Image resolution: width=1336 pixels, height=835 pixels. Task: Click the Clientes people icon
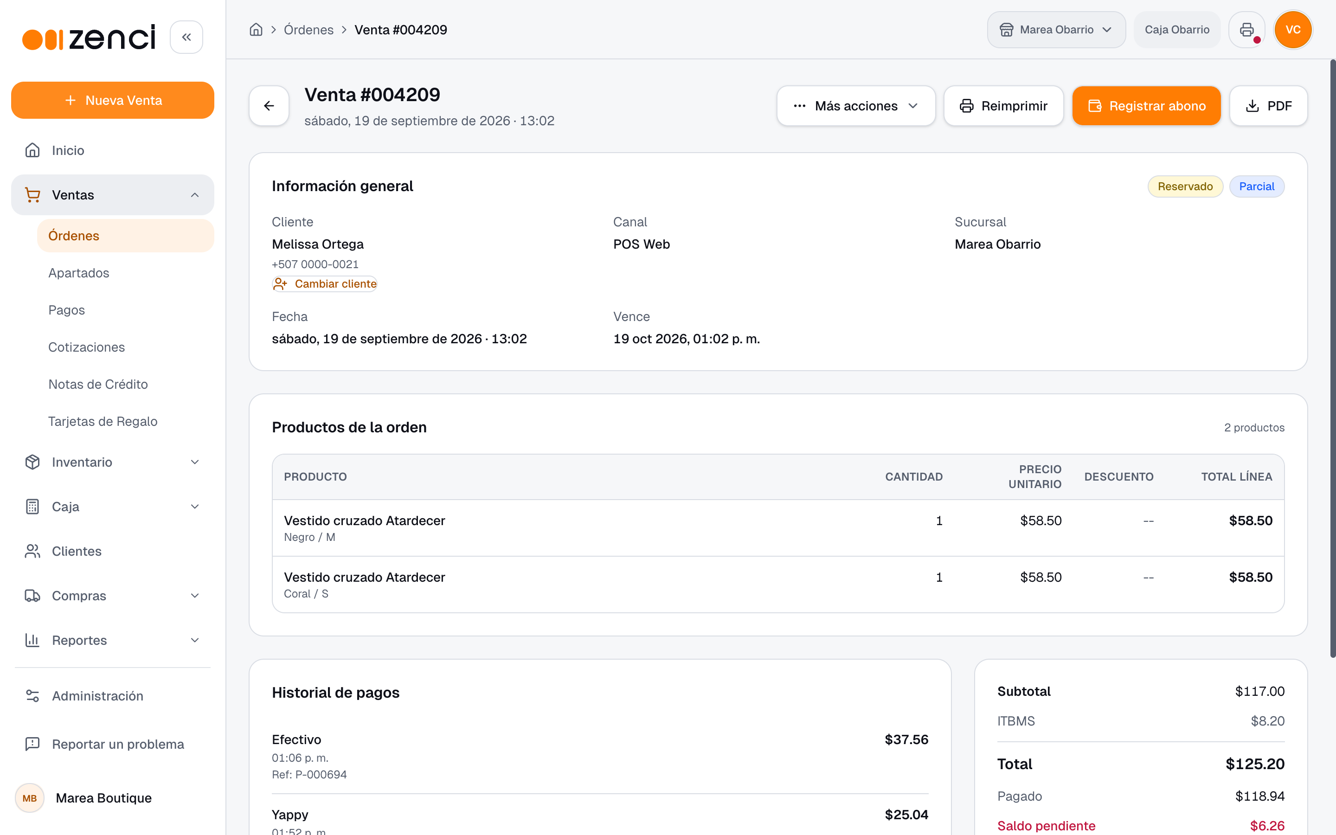coord(32,551)
